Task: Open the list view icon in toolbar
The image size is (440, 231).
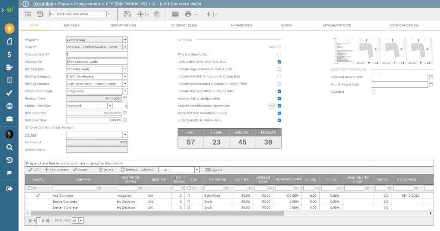Action: (x=28, y=14)
